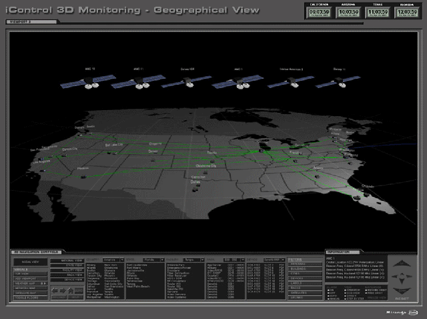The image size is (427, 319).
Task: Toggle the Buildings filter
Action: click(x=305, y=269)
